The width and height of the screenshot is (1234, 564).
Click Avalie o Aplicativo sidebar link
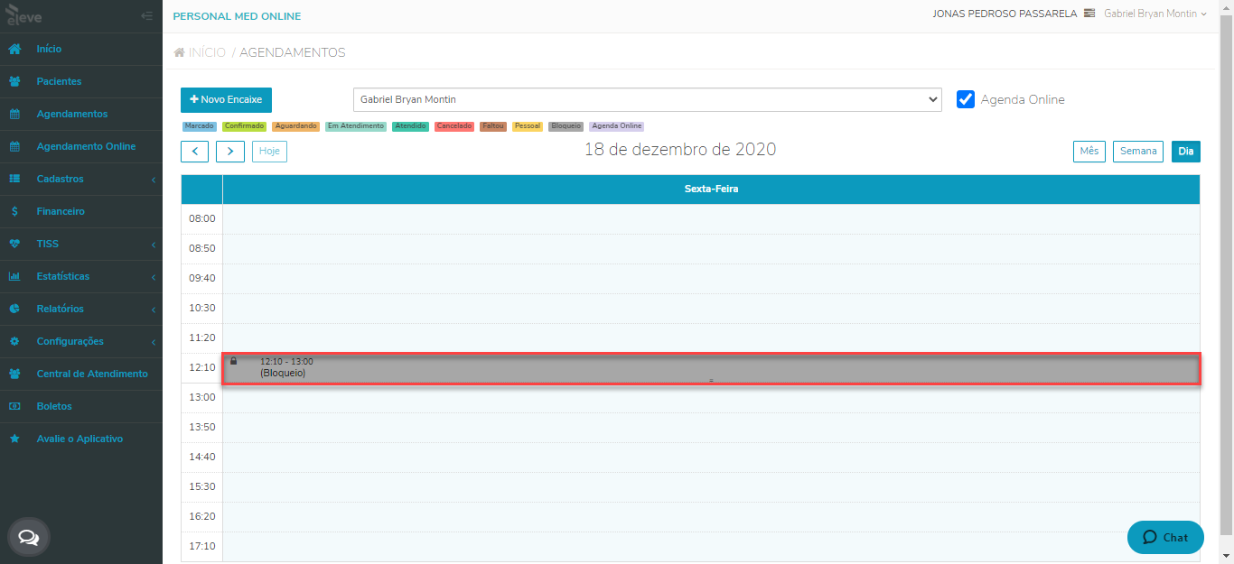click(x=79, y=439)
